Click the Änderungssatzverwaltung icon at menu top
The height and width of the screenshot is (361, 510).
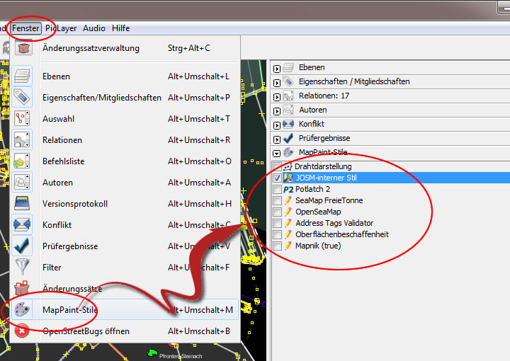(x=23, y=48)
